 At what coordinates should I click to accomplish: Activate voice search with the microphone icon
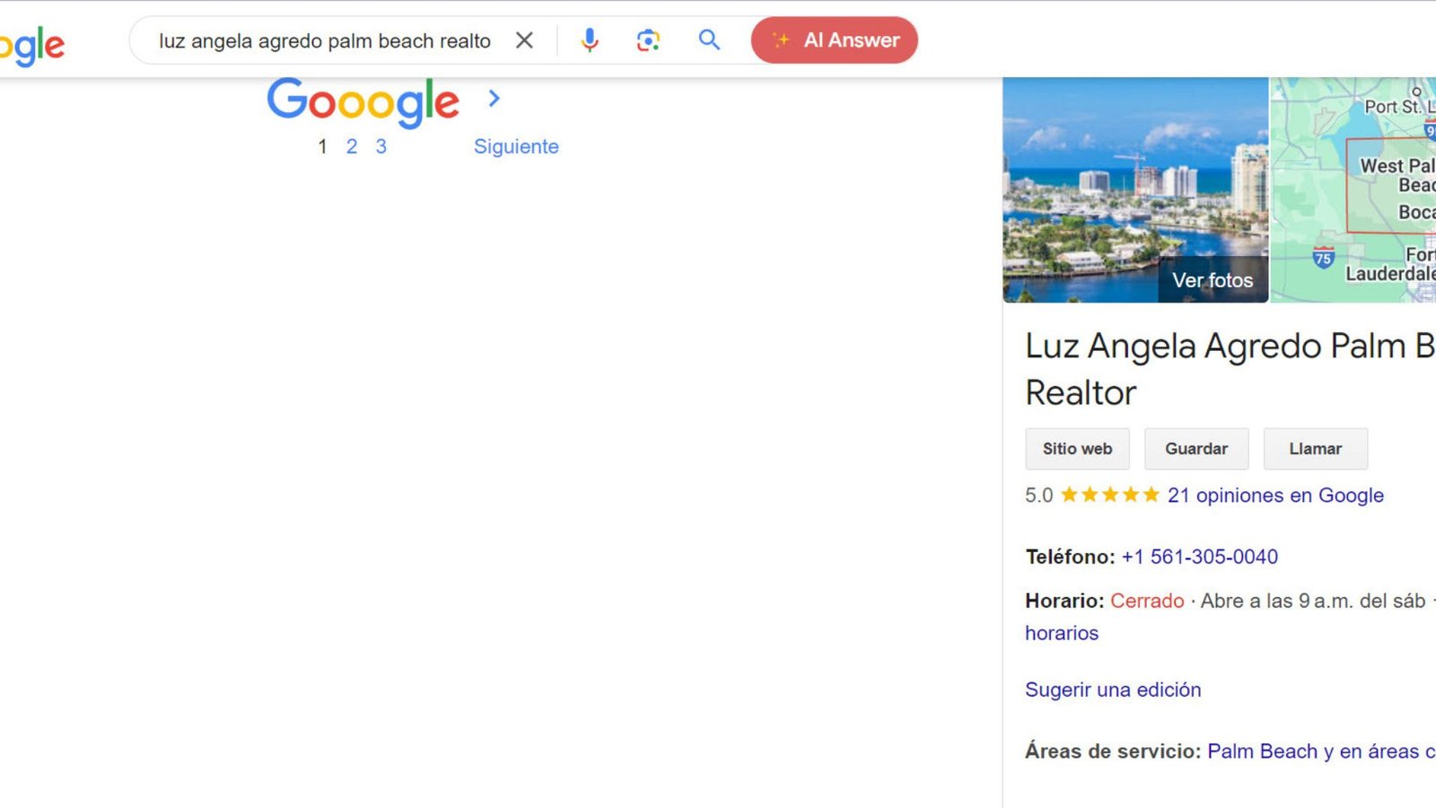coord(590,40)
